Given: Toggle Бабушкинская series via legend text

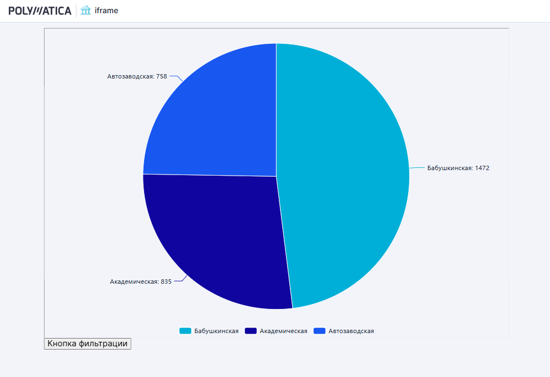Looking at the screenshot, I should tap(216, 331).
